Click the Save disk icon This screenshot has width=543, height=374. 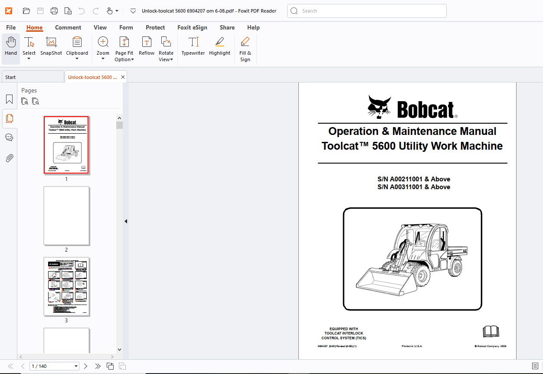tap(40, 11)
